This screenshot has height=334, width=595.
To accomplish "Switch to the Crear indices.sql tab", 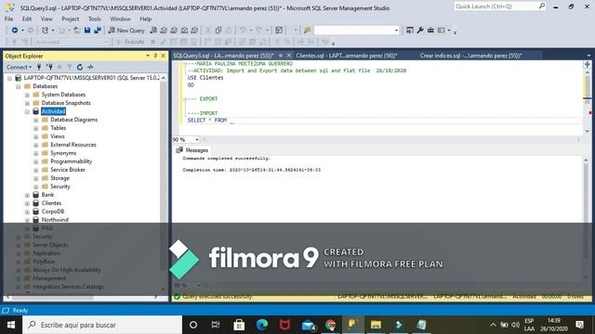I will coord(470,56).
